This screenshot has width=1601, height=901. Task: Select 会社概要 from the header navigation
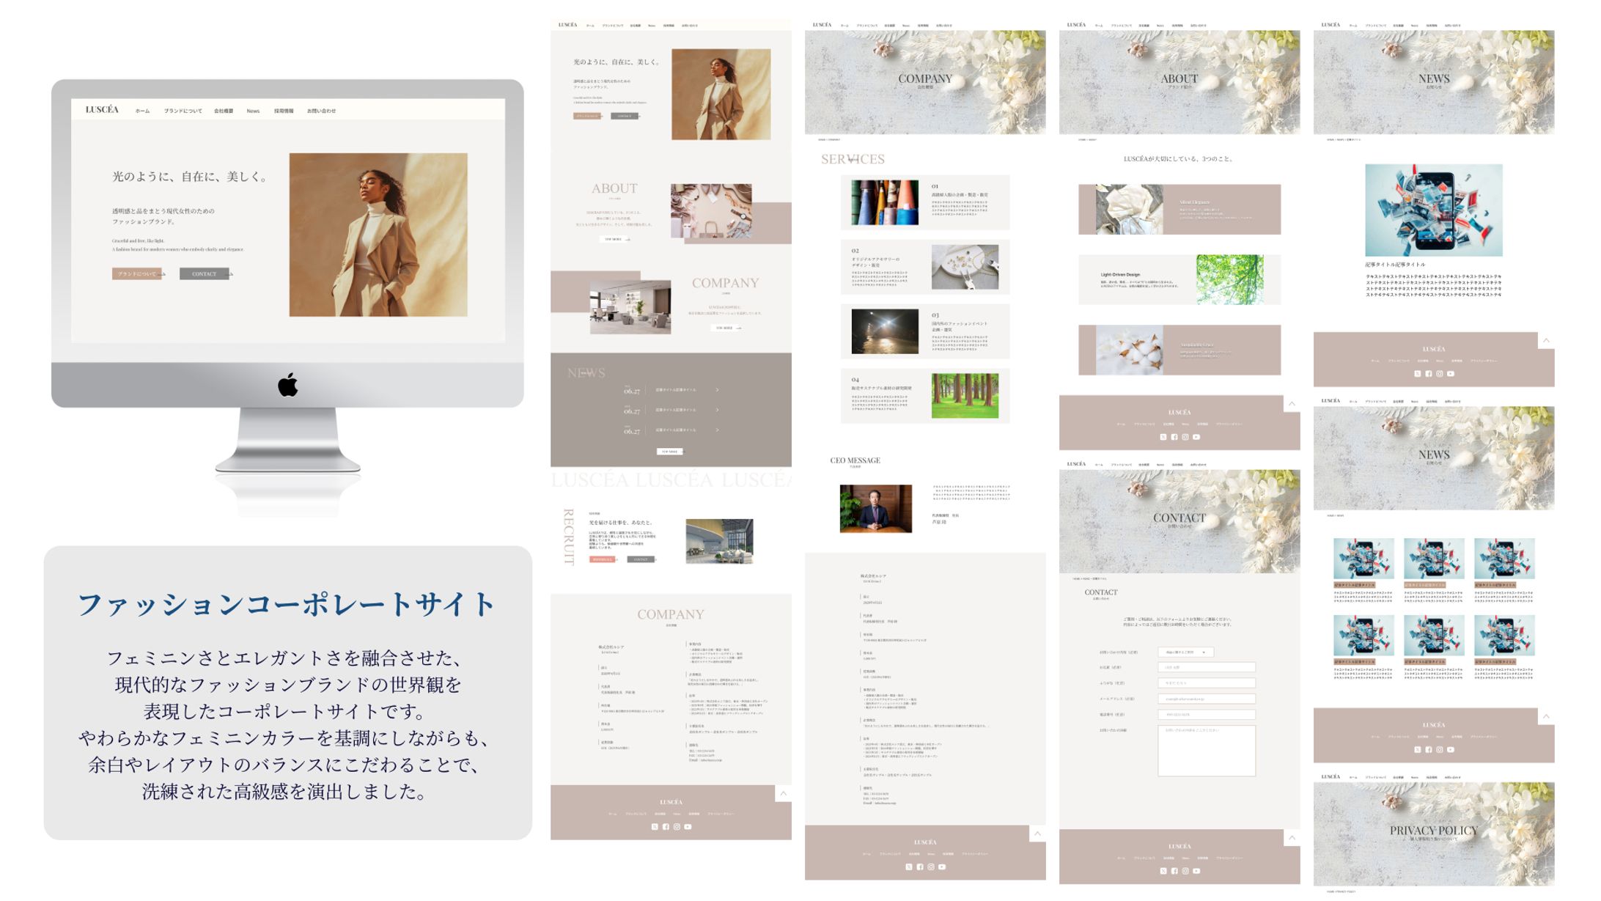[224, 111]
